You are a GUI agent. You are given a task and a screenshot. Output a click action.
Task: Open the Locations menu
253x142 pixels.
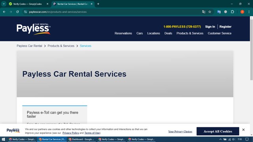tap(154, 33)
